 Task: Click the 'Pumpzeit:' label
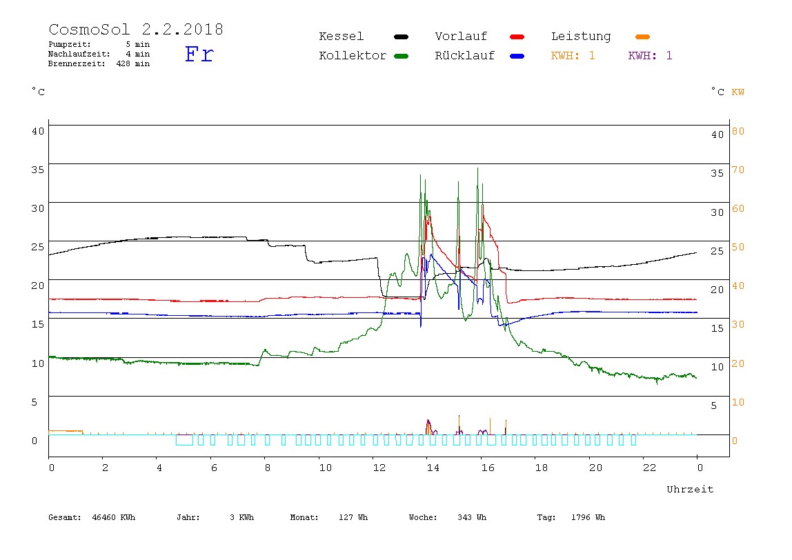coord(70,44)
